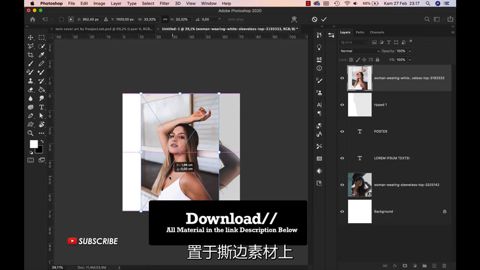Open the layer filter Kind dropdown
The height and width of the screenshot is (270, 480).
pos(354,43)
